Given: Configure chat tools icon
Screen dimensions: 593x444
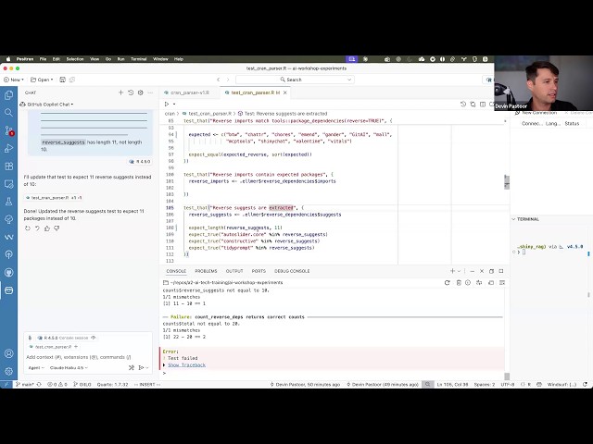Looking at the screenshot, I should (x=132, y=367).
